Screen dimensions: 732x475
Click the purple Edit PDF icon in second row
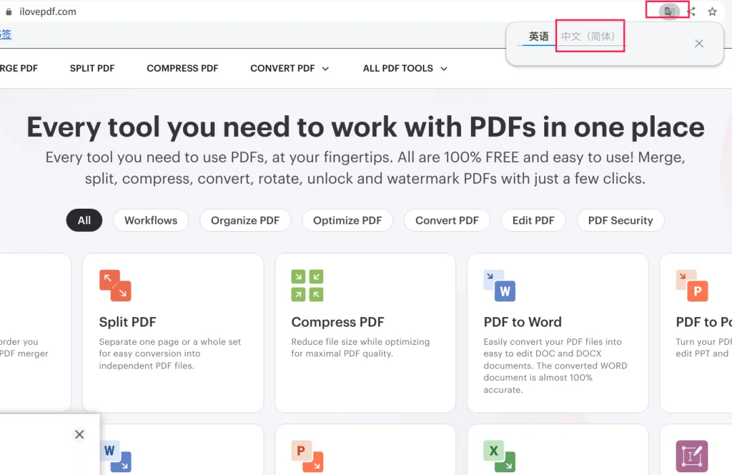(692, 456)
